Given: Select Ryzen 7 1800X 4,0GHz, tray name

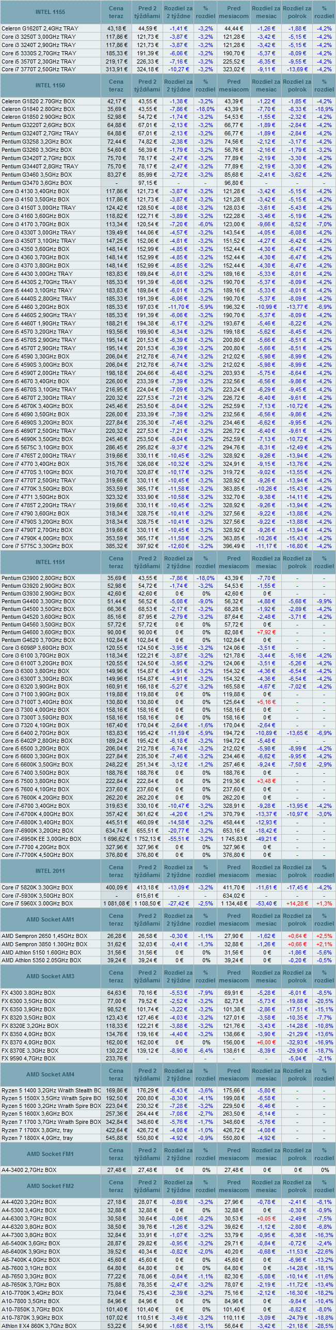Looking at the screenshot, I should pyautogui.click(x=37, y=1138).
